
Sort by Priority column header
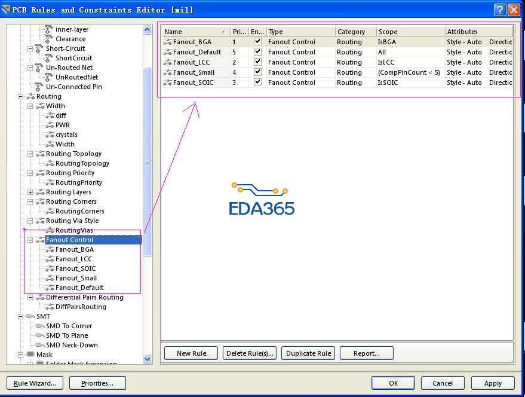click(x=240, y=32)
